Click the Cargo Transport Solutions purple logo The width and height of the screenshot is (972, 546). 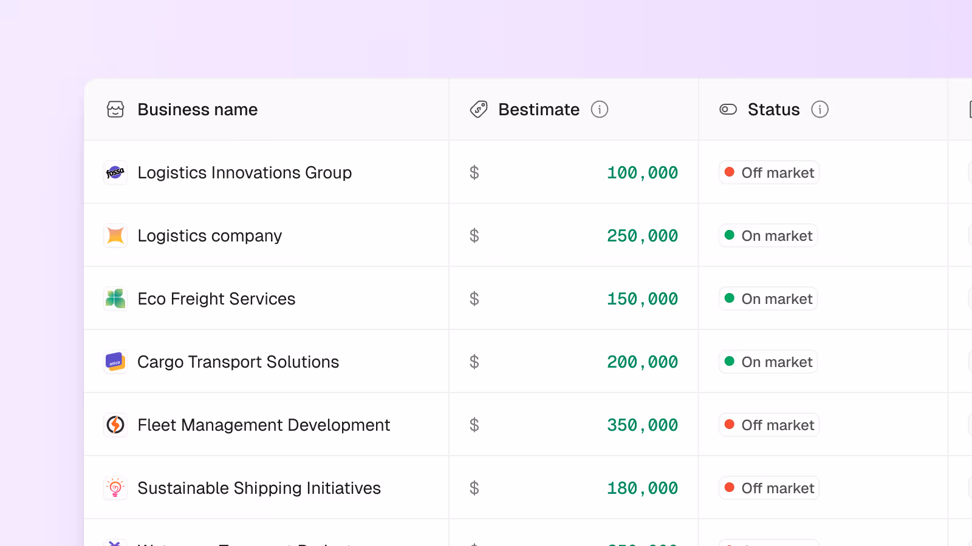pyautogui.click(x=115, y=362)
